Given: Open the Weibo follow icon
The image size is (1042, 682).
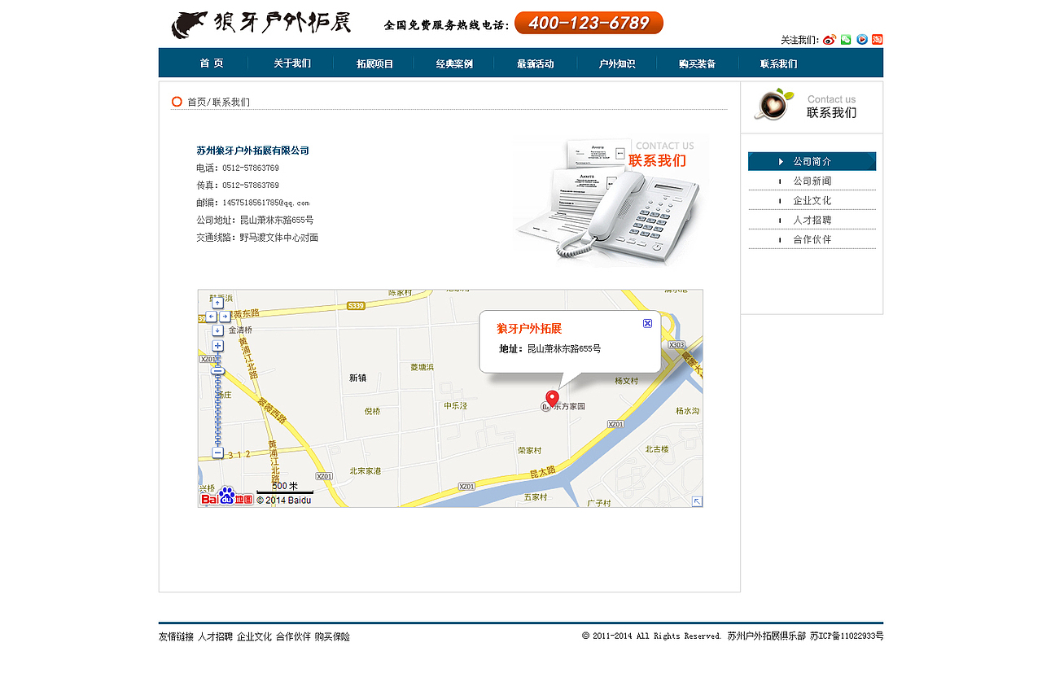Looking at the screenshot, I should pyautogui.click(x=830, y=40).
